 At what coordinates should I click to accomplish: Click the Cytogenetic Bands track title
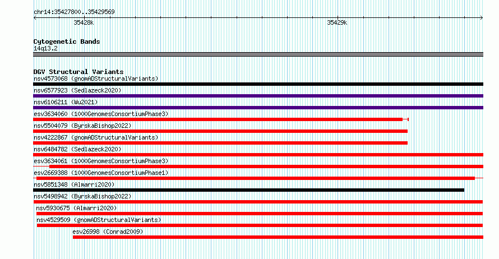[67, 41]
